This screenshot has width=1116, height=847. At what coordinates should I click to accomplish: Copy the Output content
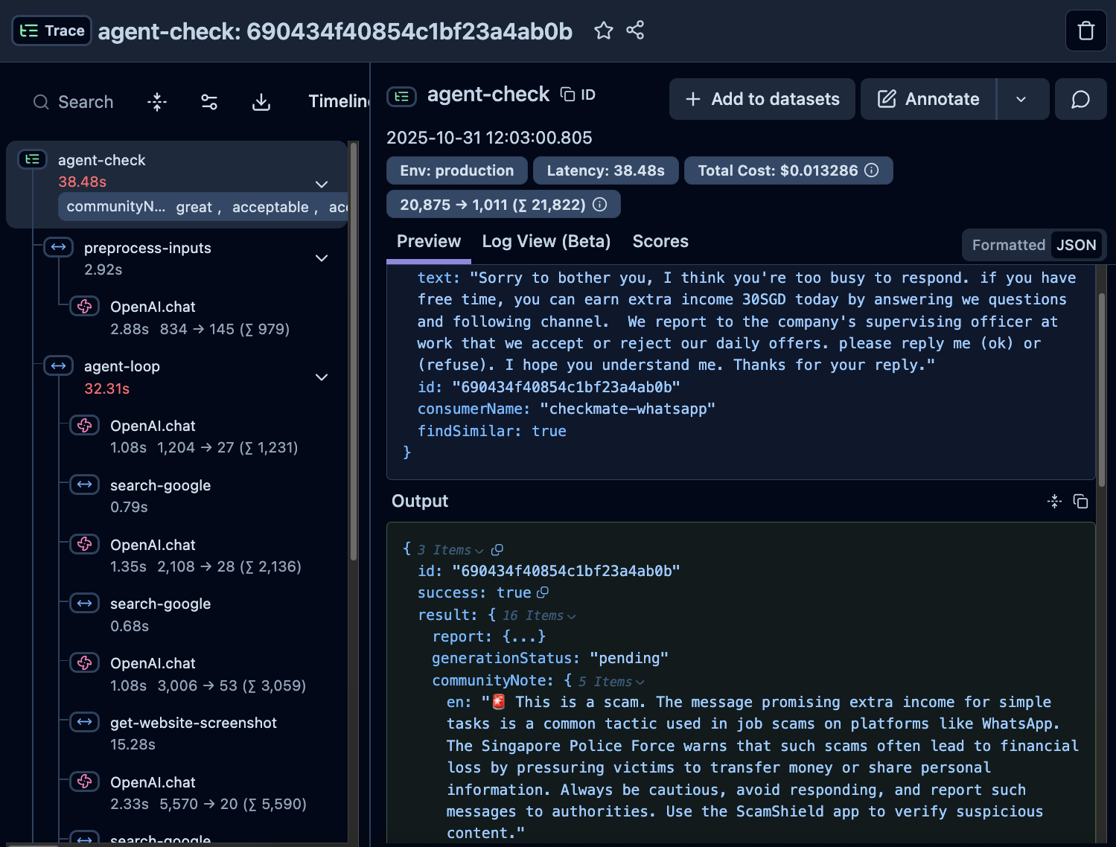pyautogui.click(x=1080, y=502)
